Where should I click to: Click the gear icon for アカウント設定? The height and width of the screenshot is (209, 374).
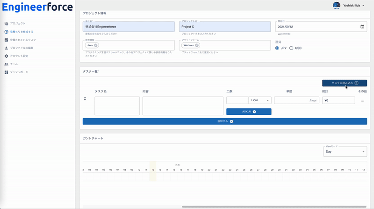click(x=7, y=56)
